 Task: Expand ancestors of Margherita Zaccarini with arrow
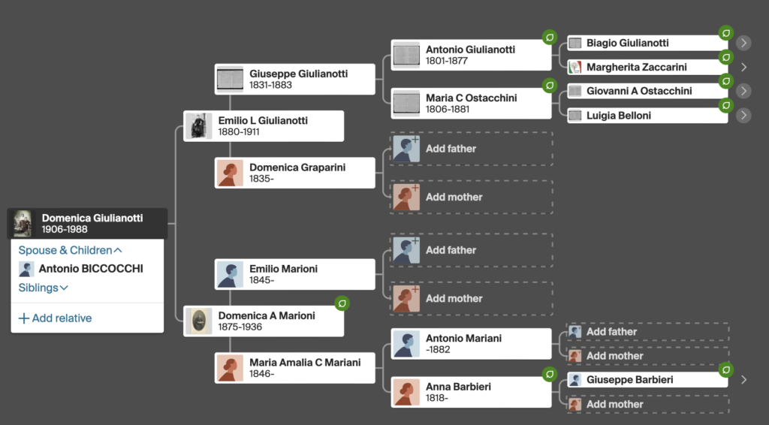[743, 67]
